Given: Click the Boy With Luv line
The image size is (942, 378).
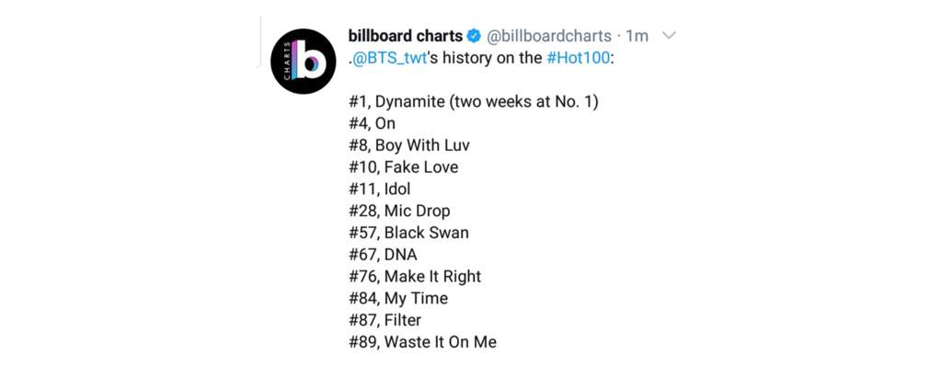Looking at the screenshot, I should (x=409, y=145).
